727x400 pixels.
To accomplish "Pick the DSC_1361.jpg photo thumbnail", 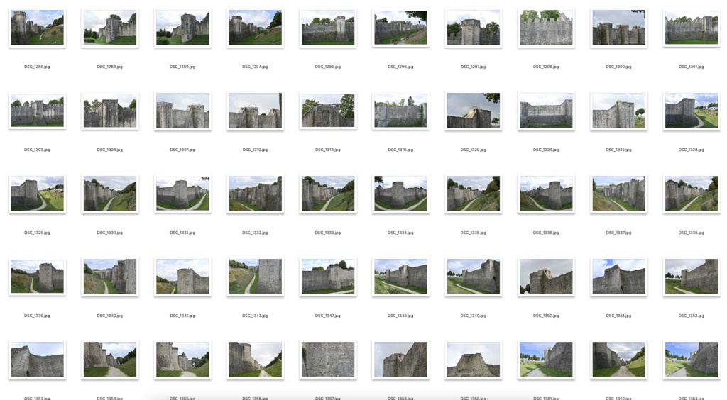I will pos(546,360).
